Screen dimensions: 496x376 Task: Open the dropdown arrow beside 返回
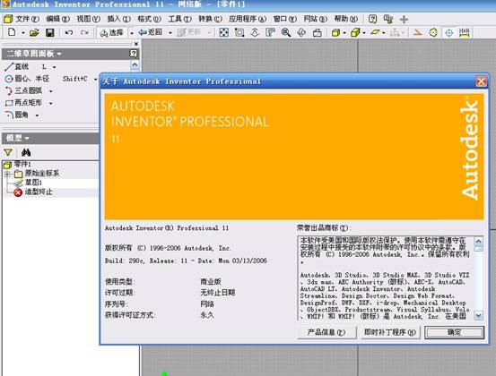(170, 33)
